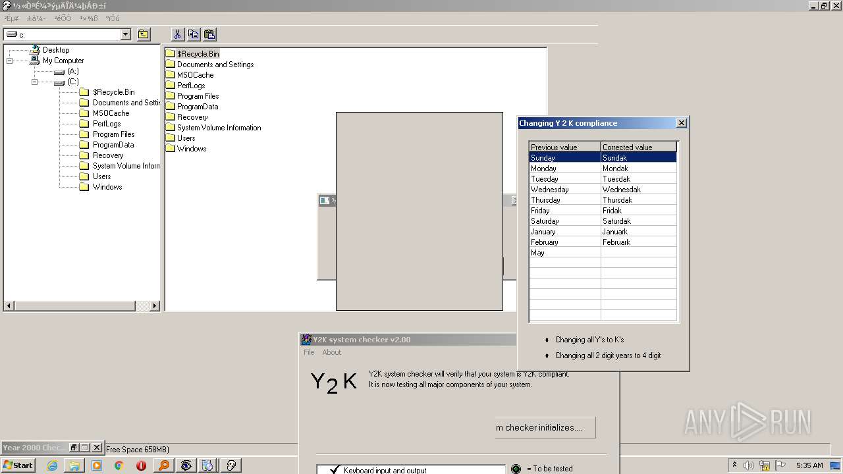Image resolution: width=843 pixels, height=474 pixels.
Task: Click the Saturdak corrected value cell
Action: point(639,221)
